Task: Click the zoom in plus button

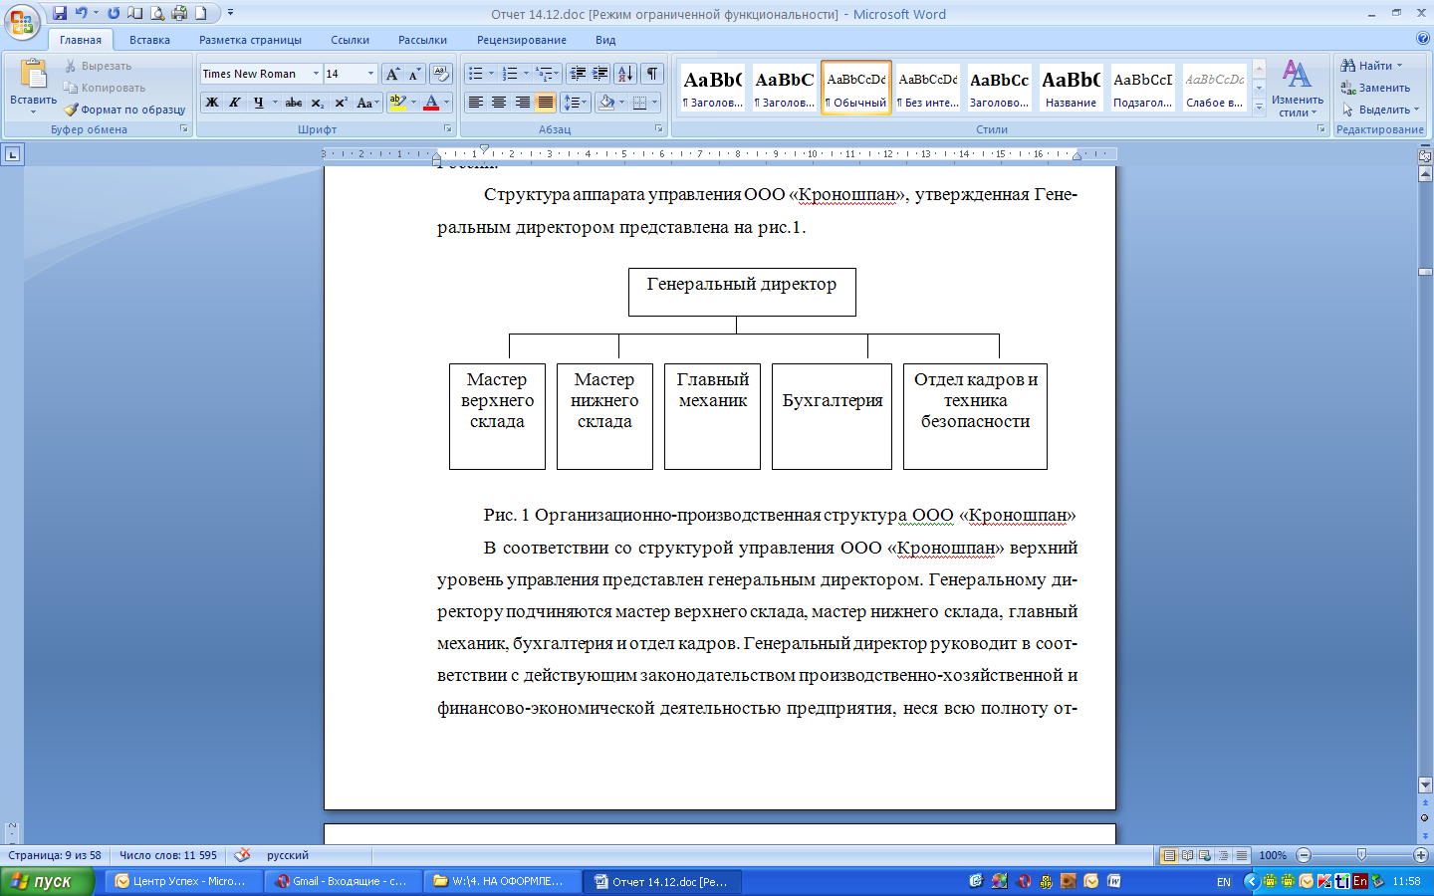Action: 1421,855
